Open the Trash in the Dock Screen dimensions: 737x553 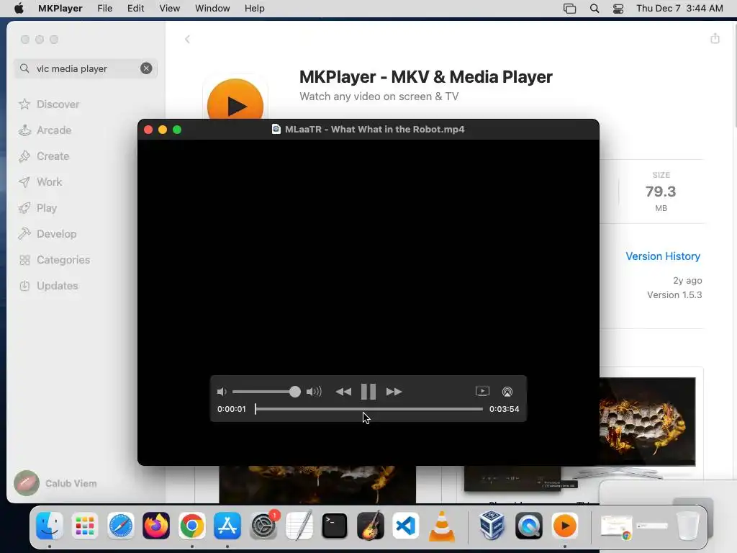pyautogui.click(x=687, y=526)
